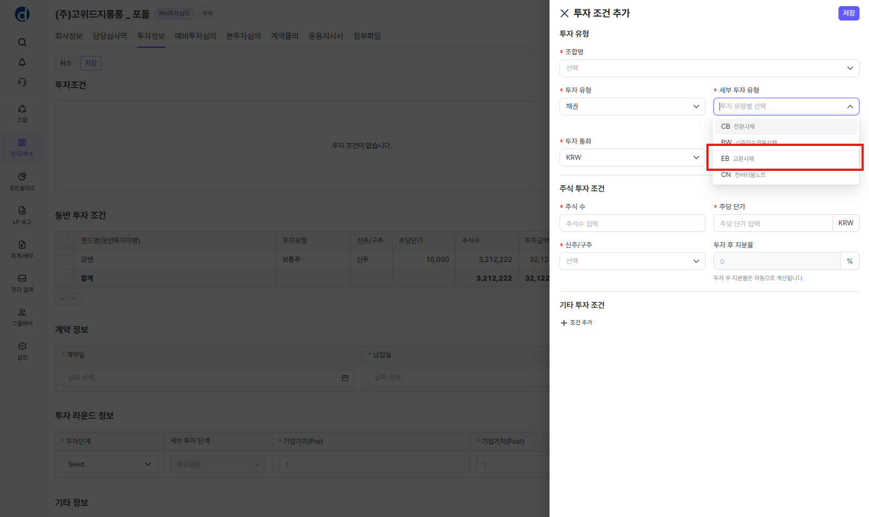Open the 신주/구주 dropdown in panel
The image size is (869, 517).
(632, 261)
